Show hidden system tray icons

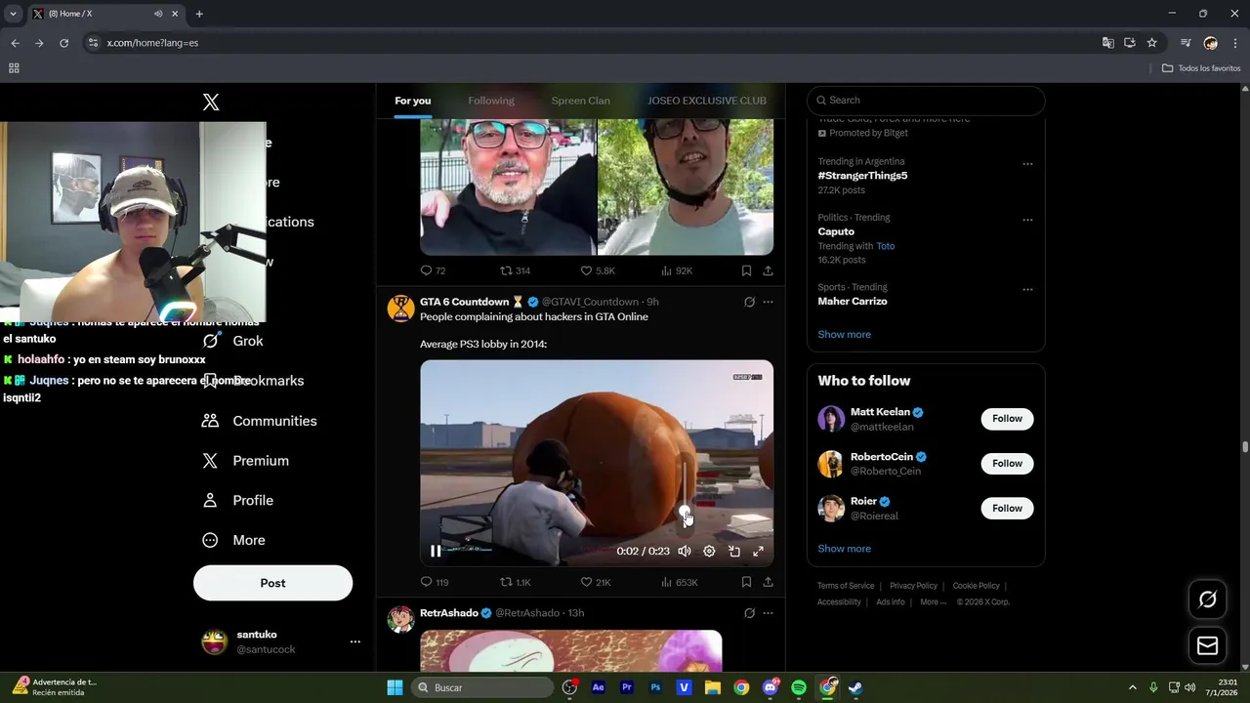tap(1132, 687)
